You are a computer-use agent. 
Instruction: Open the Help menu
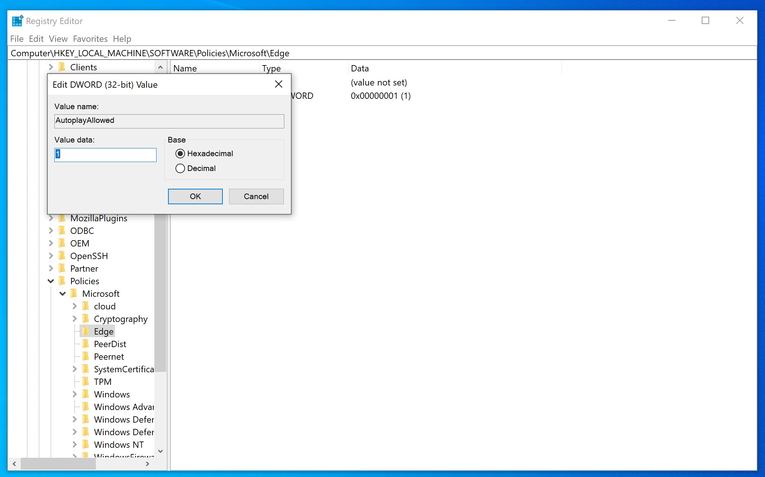(x=122, y=38)
